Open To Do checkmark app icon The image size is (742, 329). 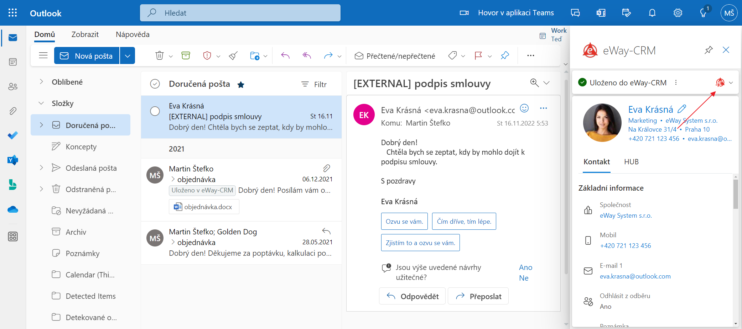point(13,136)
